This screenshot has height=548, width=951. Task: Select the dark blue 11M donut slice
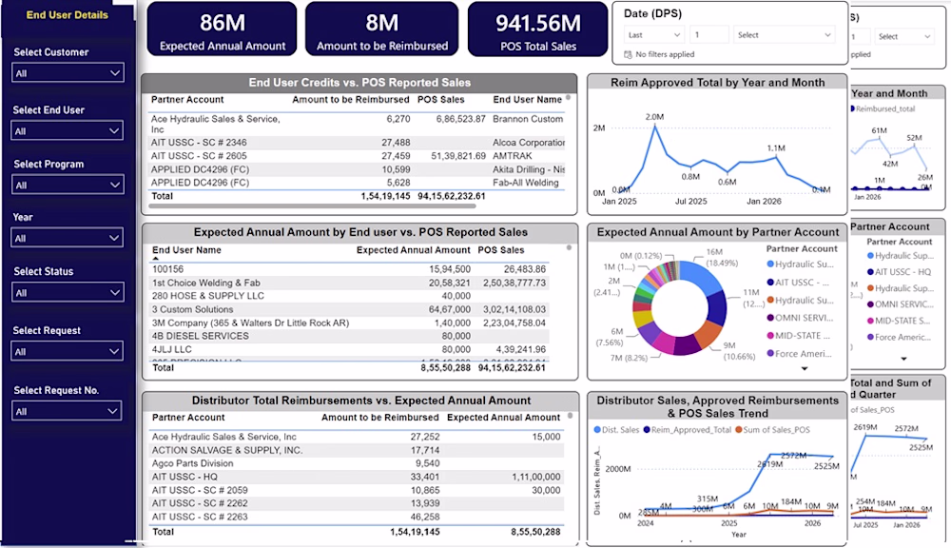point(717,309)
